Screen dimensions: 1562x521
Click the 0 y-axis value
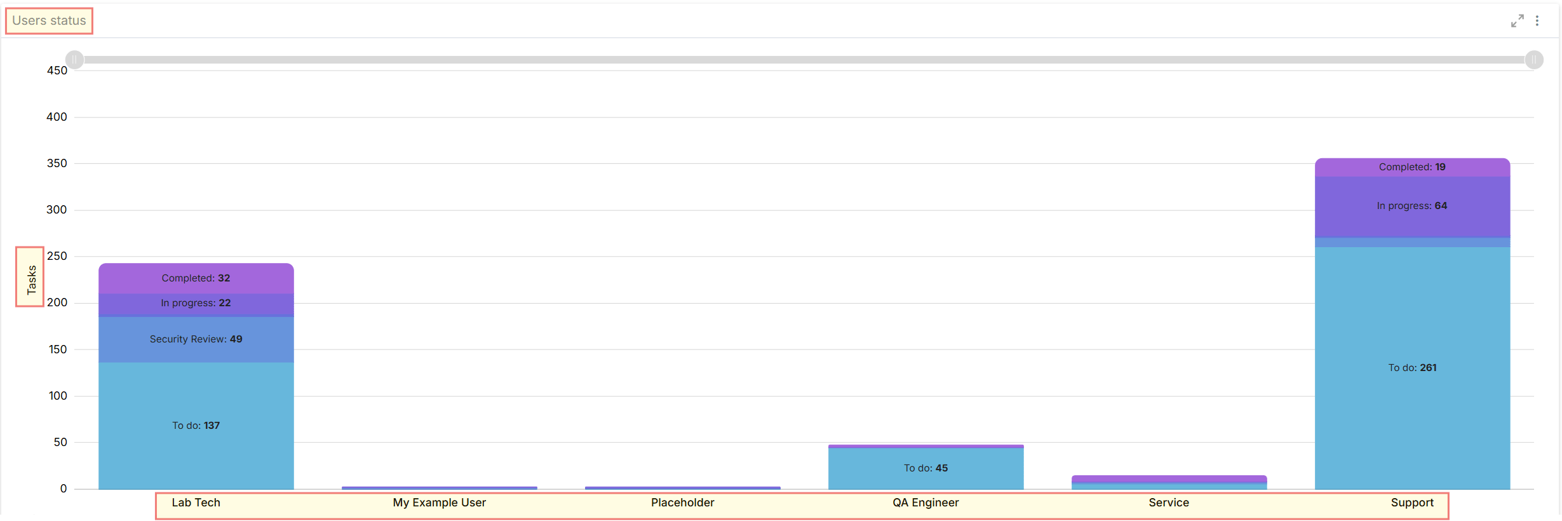pyautogui.click(x=64, y=489)
